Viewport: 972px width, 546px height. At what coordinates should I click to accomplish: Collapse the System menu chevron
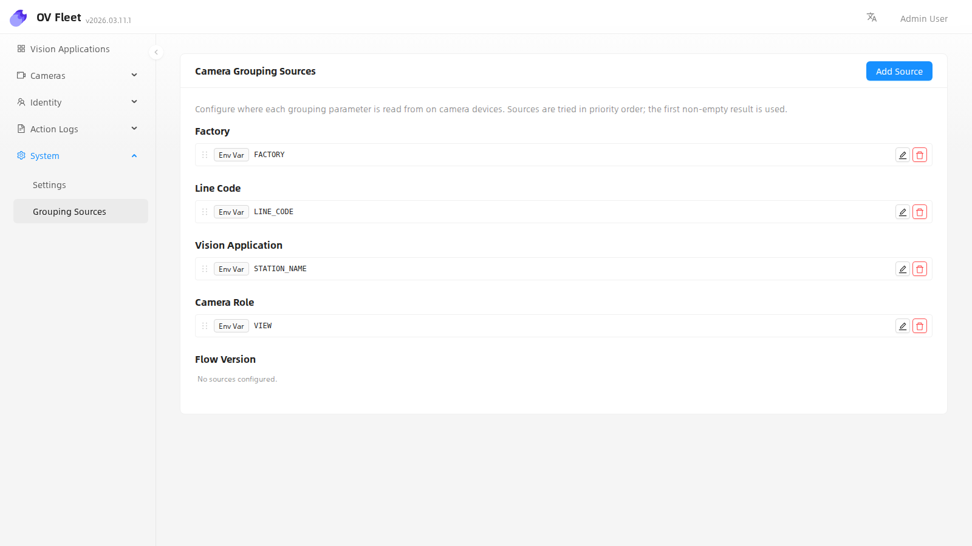click(x=134, y=156)
